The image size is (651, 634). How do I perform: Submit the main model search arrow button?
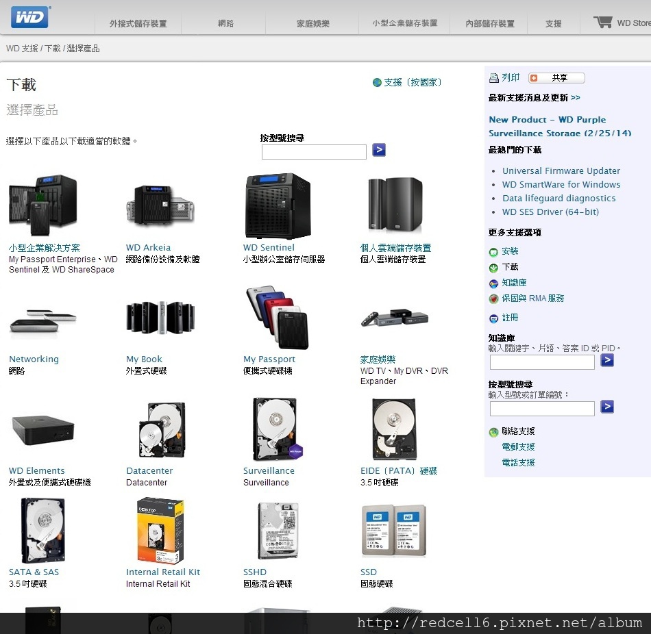(379, 150)
